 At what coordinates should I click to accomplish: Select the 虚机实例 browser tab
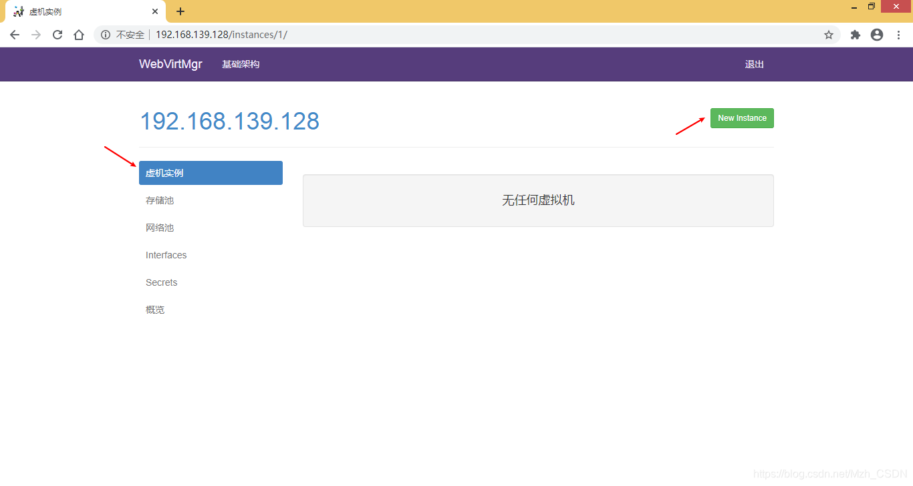[x=85, y=11]
